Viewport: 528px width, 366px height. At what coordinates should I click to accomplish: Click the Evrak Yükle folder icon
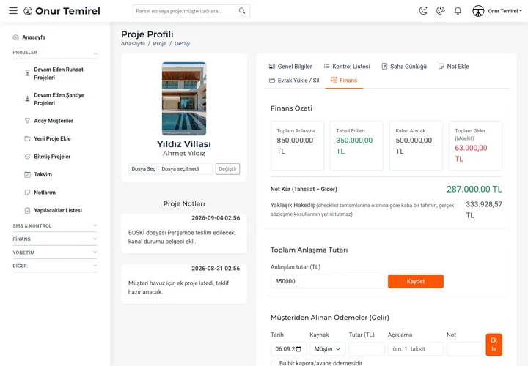[272, 81]
